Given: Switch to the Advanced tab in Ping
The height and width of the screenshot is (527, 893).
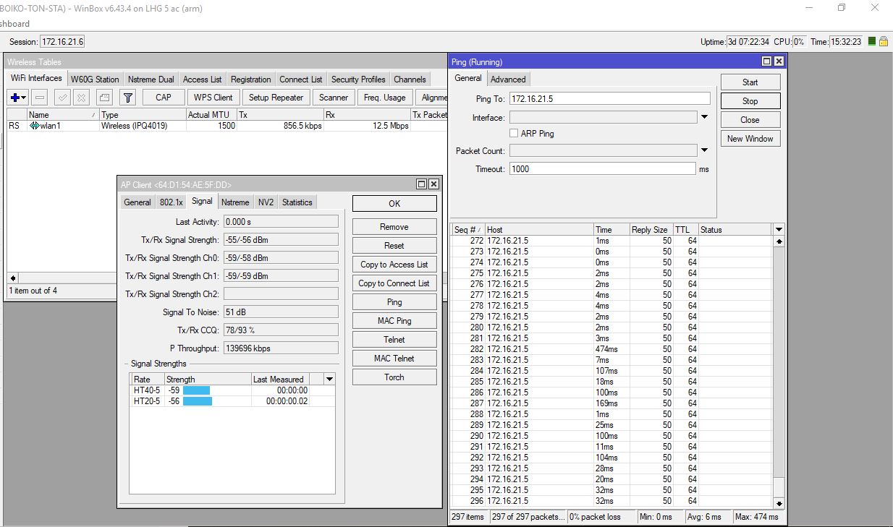Looking at the screenshot, I should 508,80.
